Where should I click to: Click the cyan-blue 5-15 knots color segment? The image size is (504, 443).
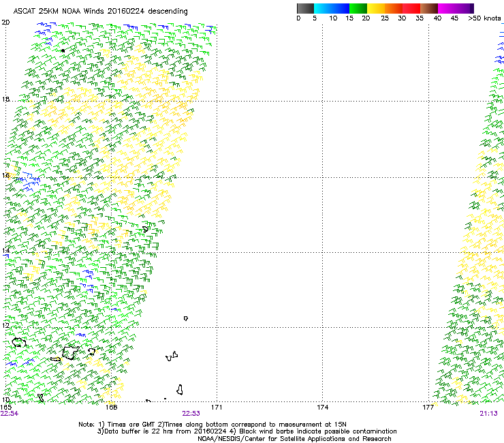click(x=332, y=8)
